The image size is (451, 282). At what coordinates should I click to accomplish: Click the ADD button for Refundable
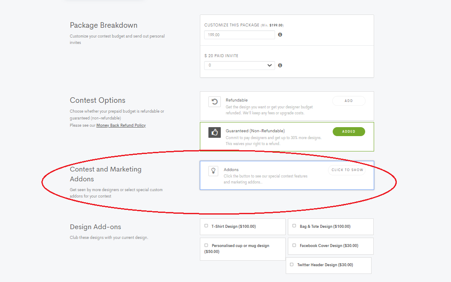tap(348, 101)
